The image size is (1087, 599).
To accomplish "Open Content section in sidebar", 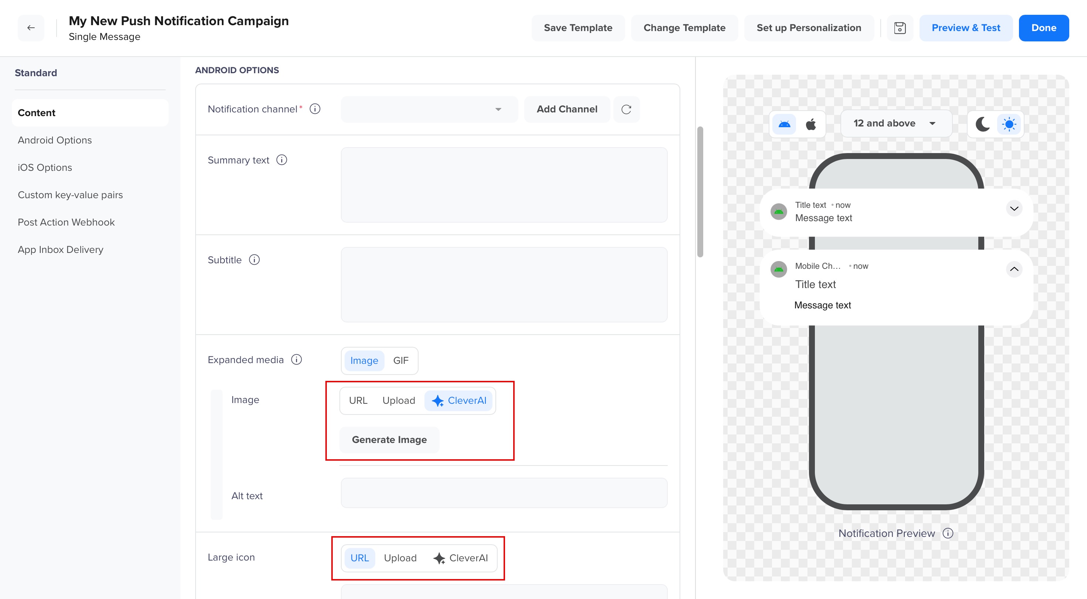I will point(90,113).
